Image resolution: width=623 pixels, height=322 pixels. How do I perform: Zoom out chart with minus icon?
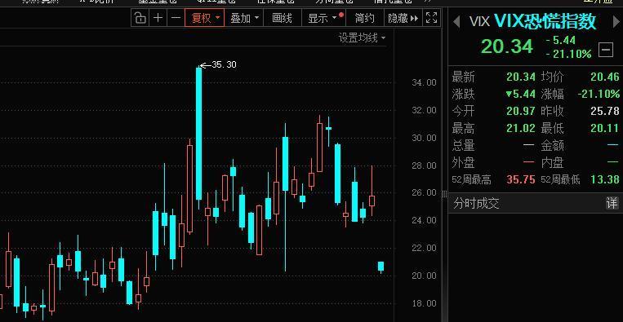176,18
